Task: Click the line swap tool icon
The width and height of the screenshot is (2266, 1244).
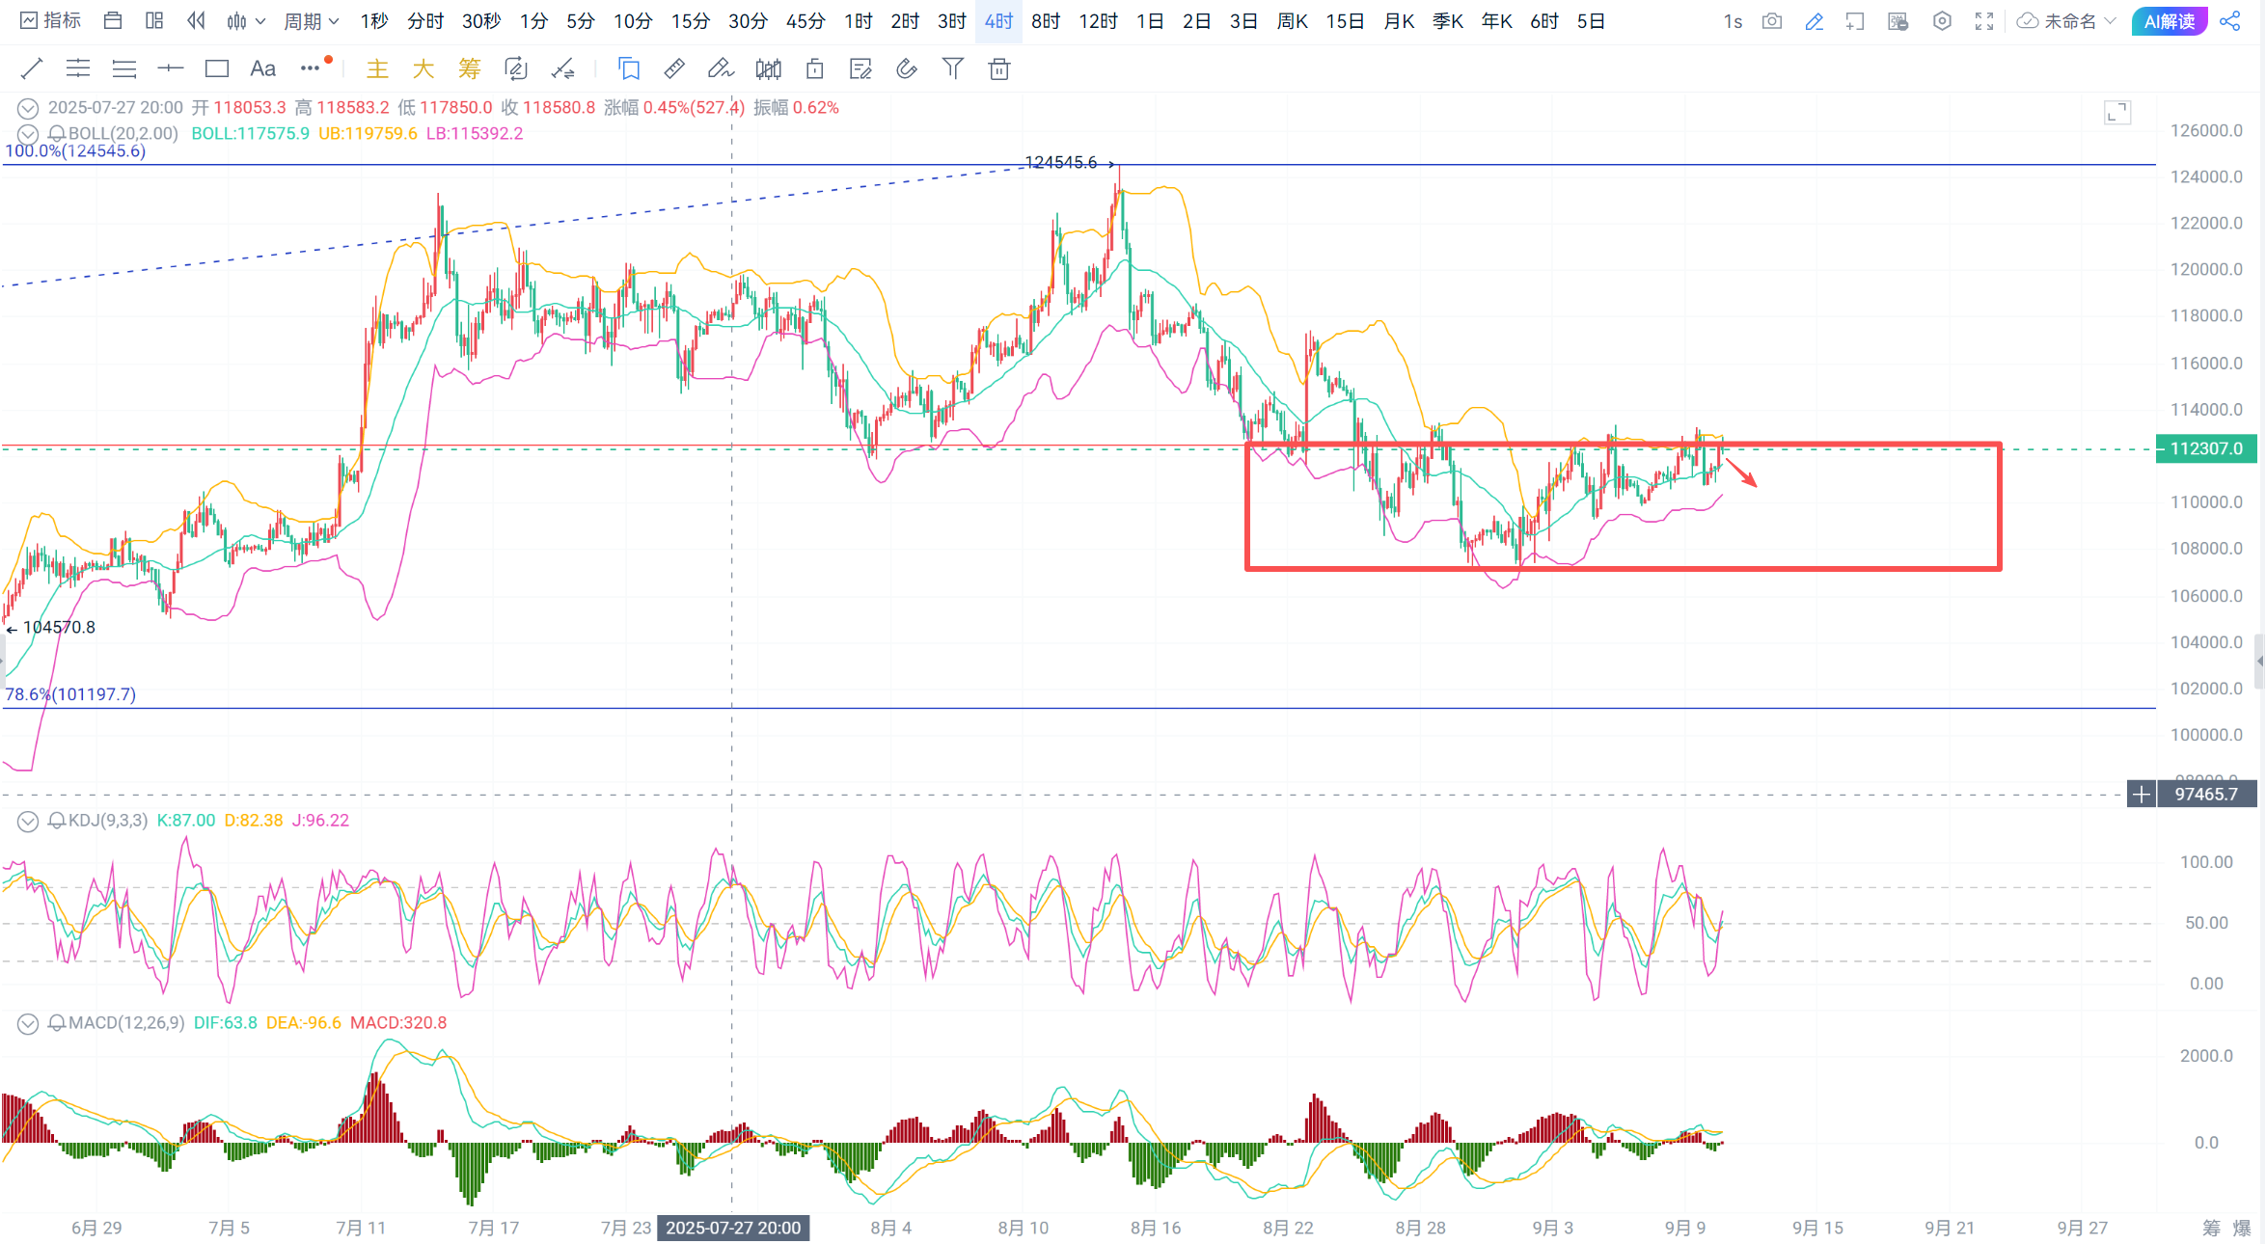Action: (x=562, y=68)
